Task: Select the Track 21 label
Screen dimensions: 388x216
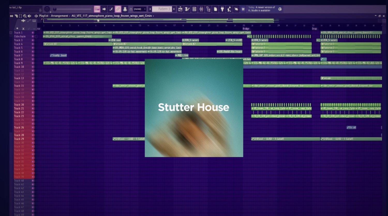Action: point(19,109)
